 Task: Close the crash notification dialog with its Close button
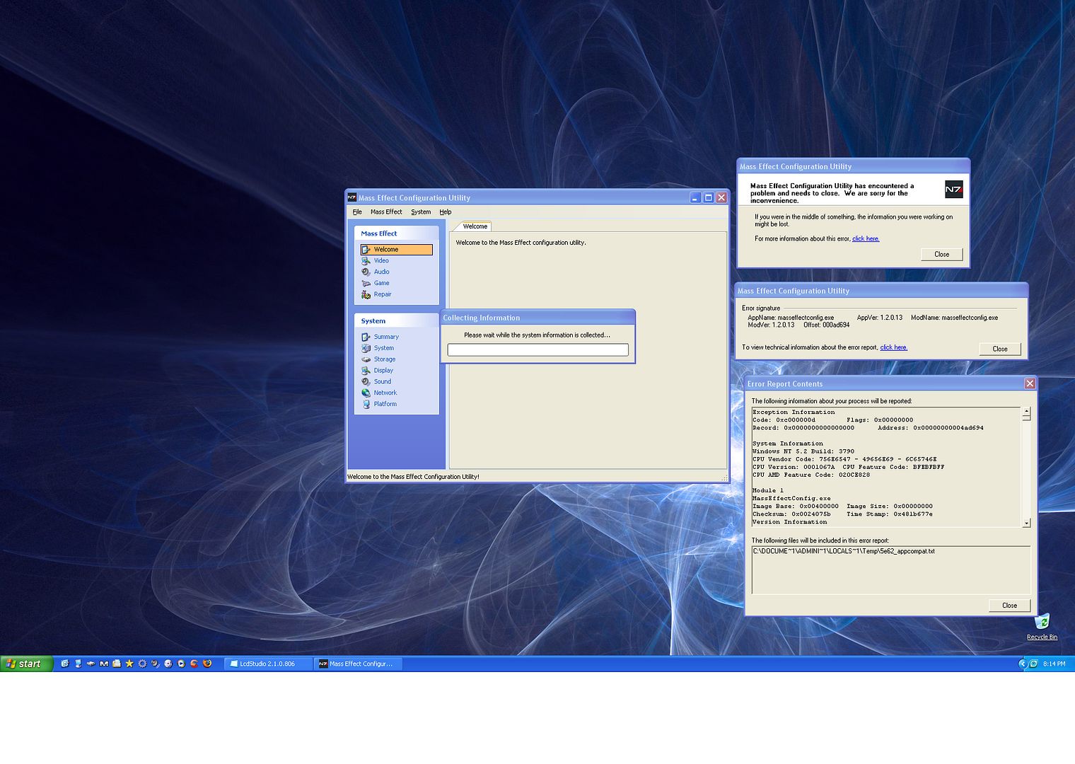point(941,254)
